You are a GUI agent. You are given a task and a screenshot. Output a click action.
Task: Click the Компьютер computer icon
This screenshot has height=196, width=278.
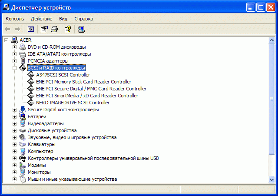[23, 151]
